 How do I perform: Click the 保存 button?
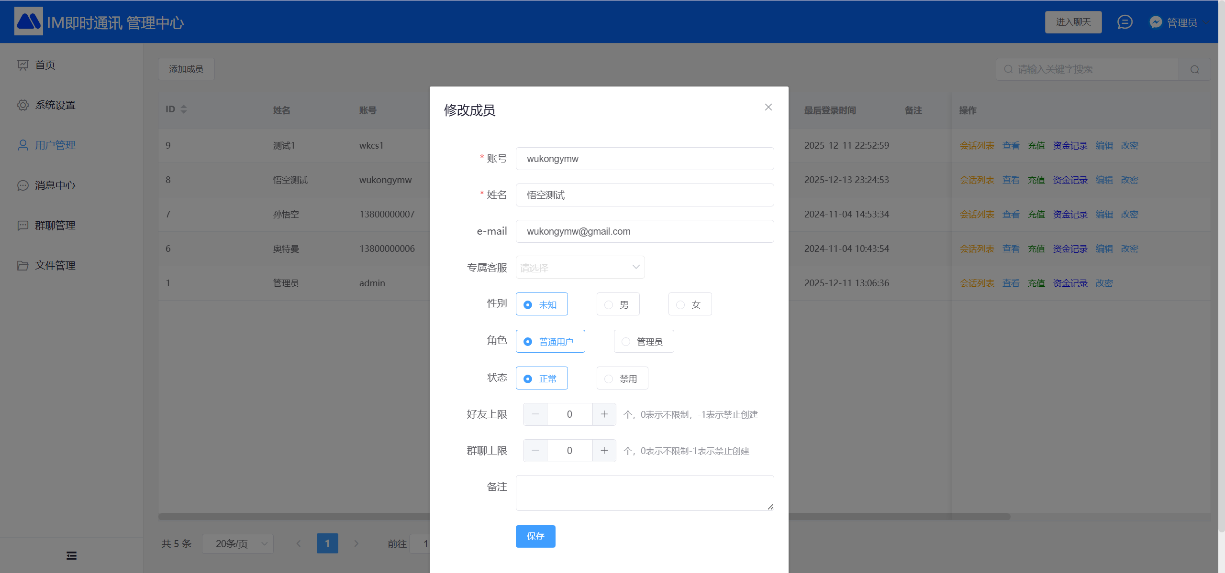tap(535, 536)
